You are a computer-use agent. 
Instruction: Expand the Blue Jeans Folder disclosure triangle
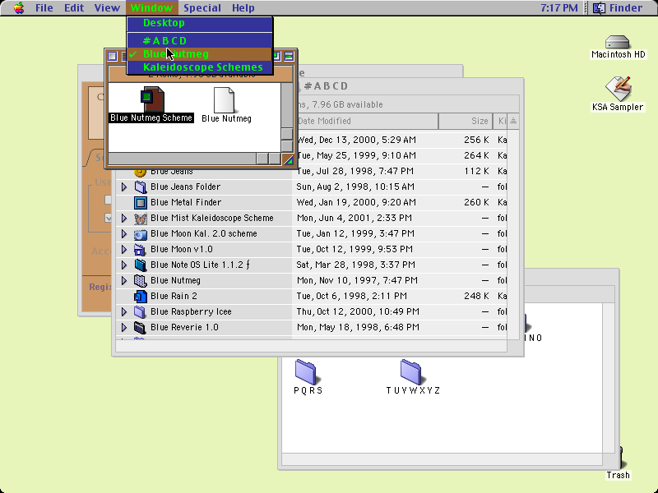click(124, 187)
